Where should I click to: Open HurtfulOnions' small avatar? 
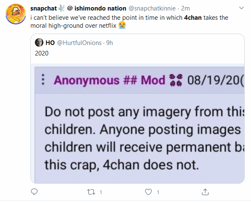click(39, 42)
